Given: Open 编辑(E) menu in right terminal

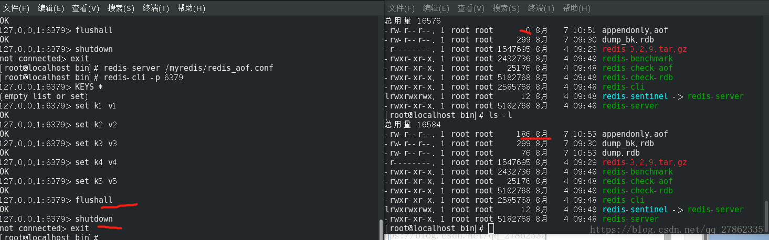Looking at the screenshot, I should click(x=436, y=8).
